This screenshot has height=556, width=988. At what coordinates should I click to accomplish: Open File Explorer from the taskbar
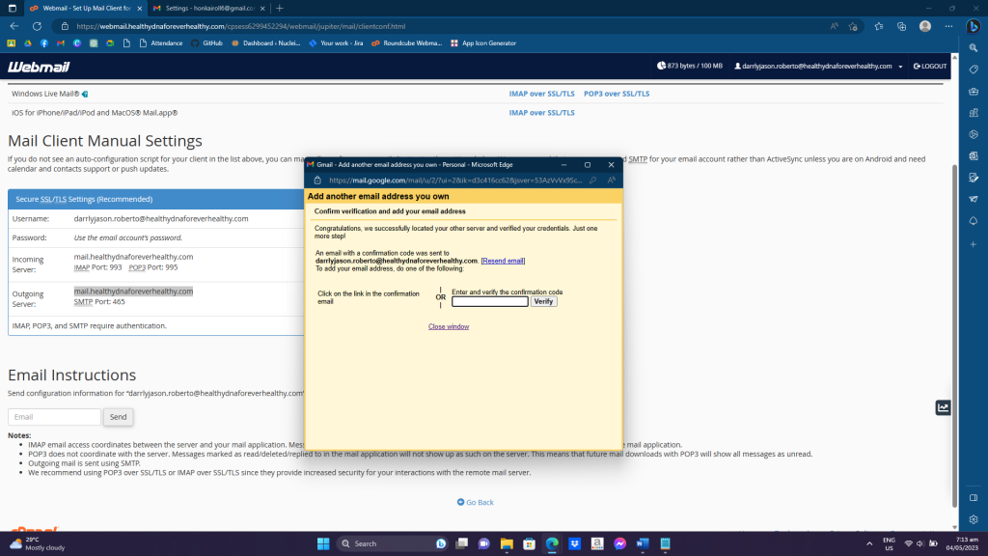point(507,543)
